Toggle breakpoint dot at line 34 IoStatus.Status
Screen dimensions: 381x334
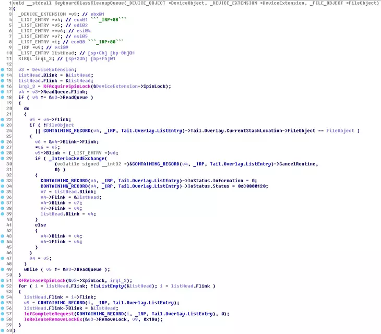3,186
